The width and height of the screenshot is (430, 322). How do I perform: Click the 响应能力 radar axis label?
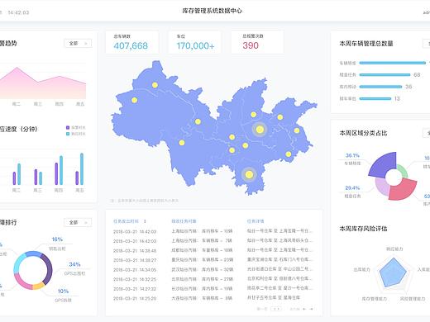[394, 249]
